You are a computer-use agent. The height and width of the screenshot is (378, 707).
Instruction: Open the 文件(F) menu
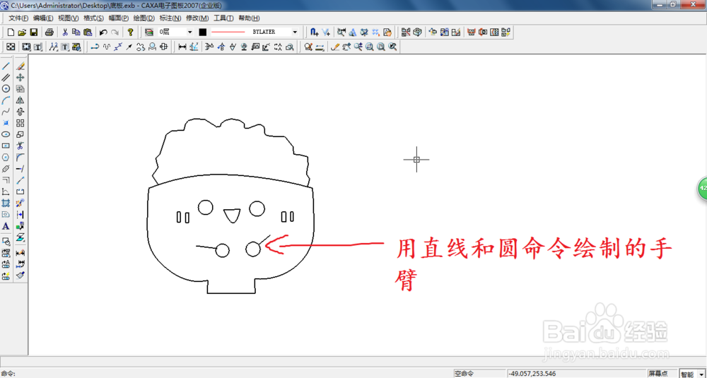pyautogui.click(x=18, y=18)
